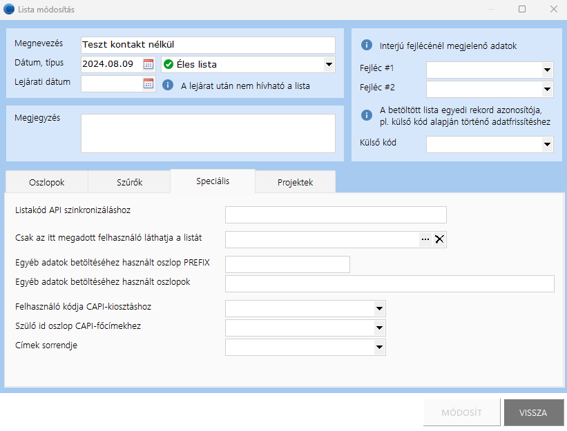
Task: Open the Fejléc #1 dropdown
Action: pos(547,70)
